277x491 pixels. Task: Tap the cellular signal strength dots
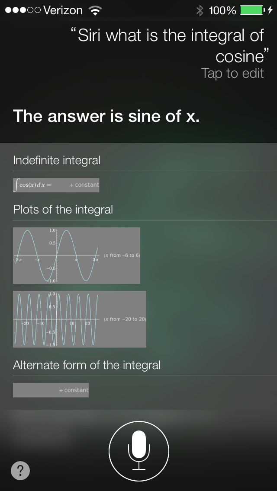[x=23, y=10]
